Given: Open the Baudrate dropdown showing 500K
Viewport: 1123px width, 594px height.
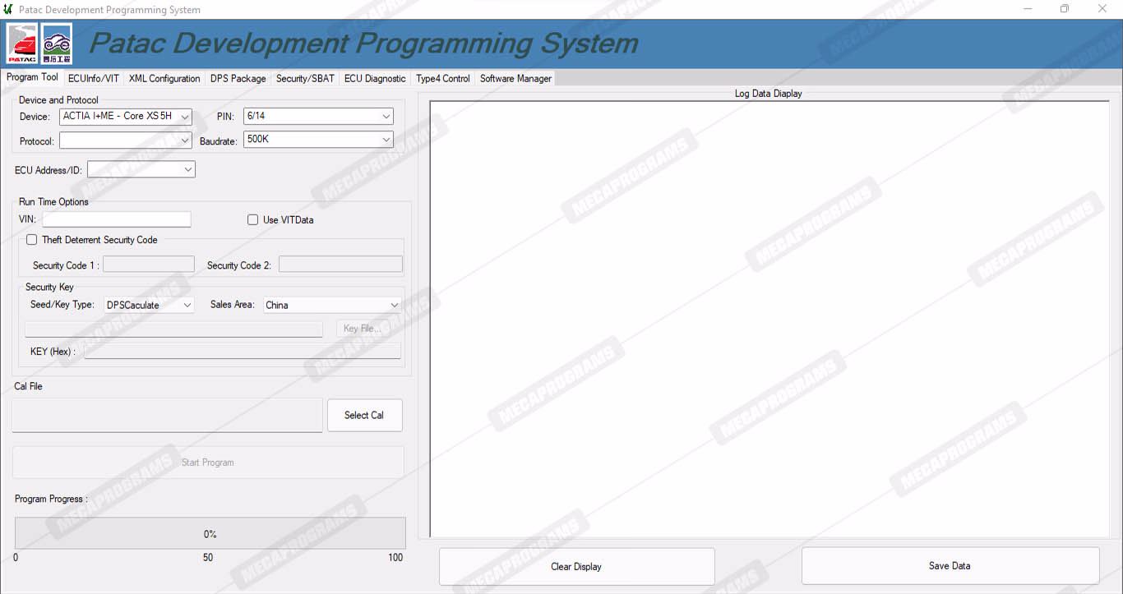Looking at the screenshot, I should [318, 140].
